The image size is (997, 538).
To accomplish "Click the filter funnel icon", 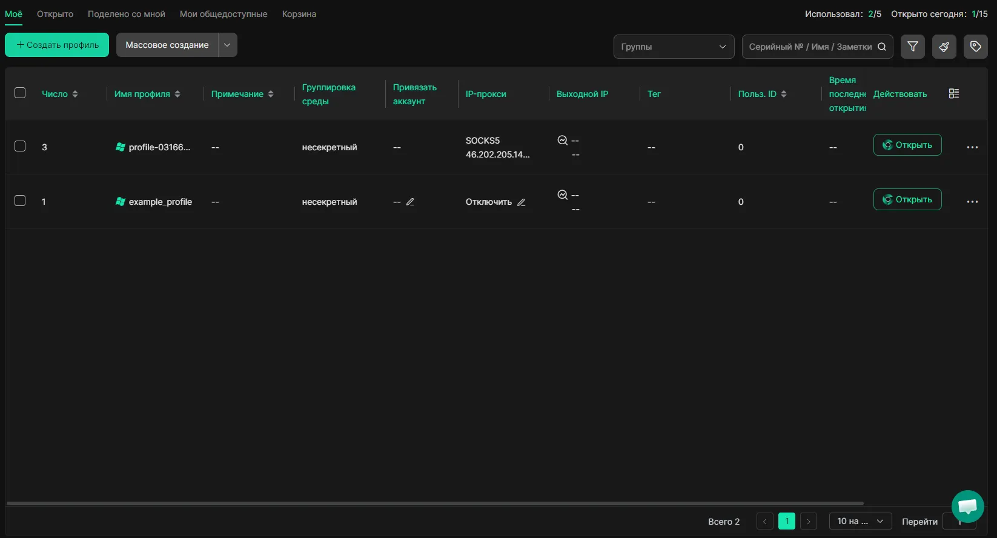I will click(x=912, y=47).
